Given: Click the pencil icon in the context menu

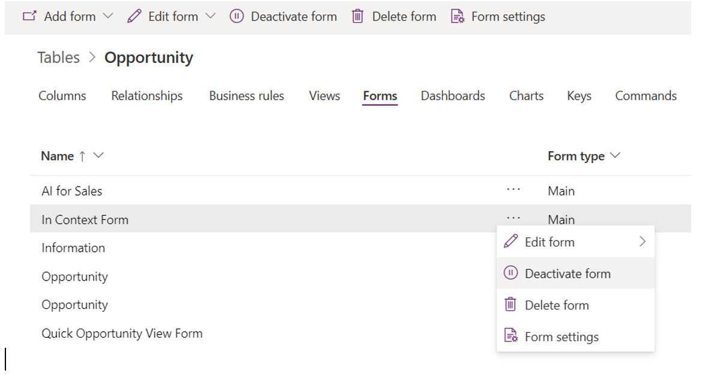Looking at the screenshot, I should (x=511, y=242).
